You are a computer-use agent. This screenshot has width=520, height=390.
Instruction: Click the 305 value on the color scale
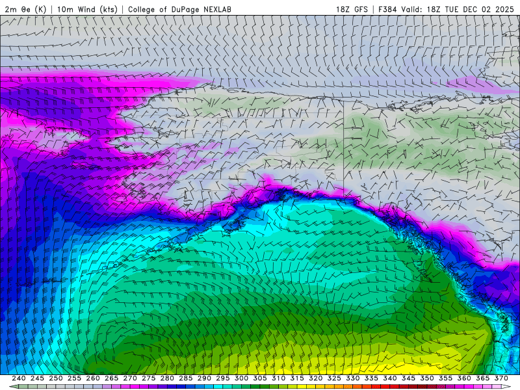tap(260, 378)
